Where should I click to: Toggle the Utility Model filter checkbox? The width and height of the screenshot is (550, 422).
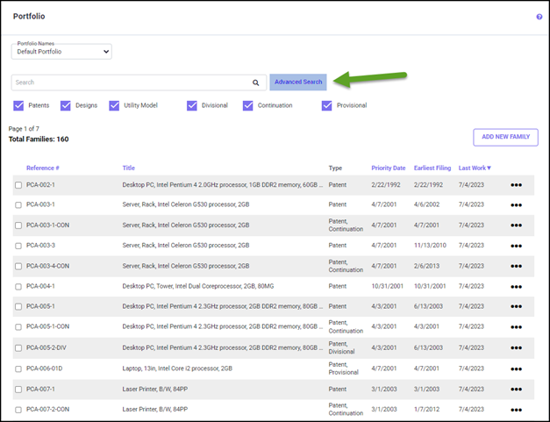pos(114,105)
